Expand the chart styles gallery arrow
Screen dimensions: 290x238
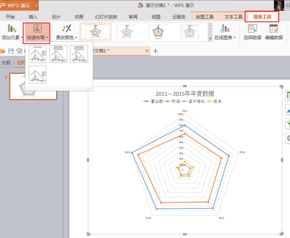click(210, 38)
